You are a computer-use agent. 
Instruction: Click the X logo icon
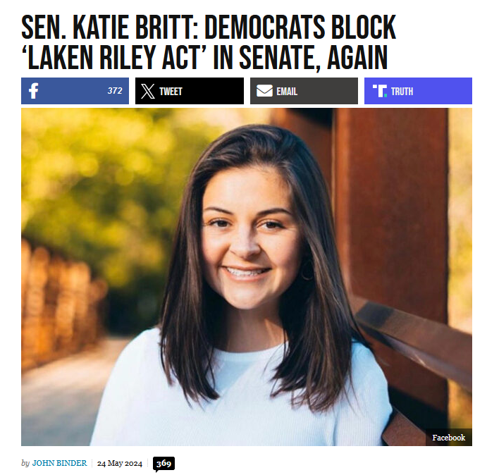click(x=148, y=91)
